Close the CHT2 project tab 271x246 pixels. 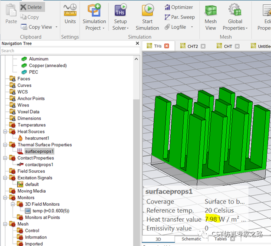pos(203,46)
